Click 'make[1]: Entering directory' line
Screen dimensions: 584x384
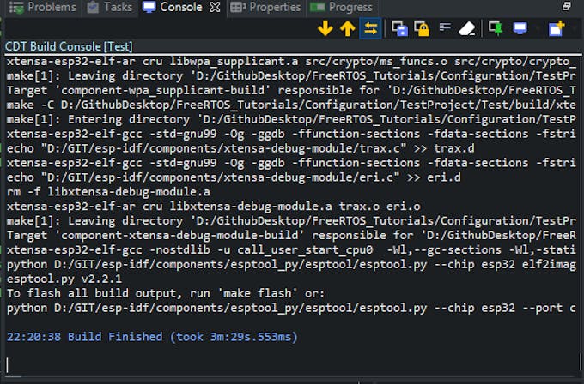(x=291, y=119)
